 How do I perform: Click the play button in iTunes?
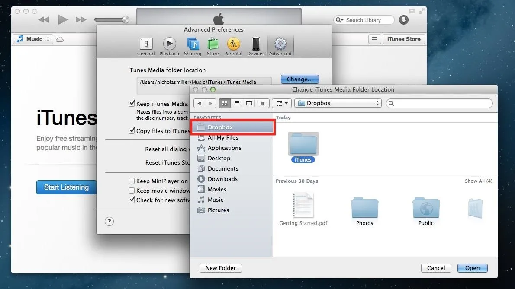click(x=63, y=20)
